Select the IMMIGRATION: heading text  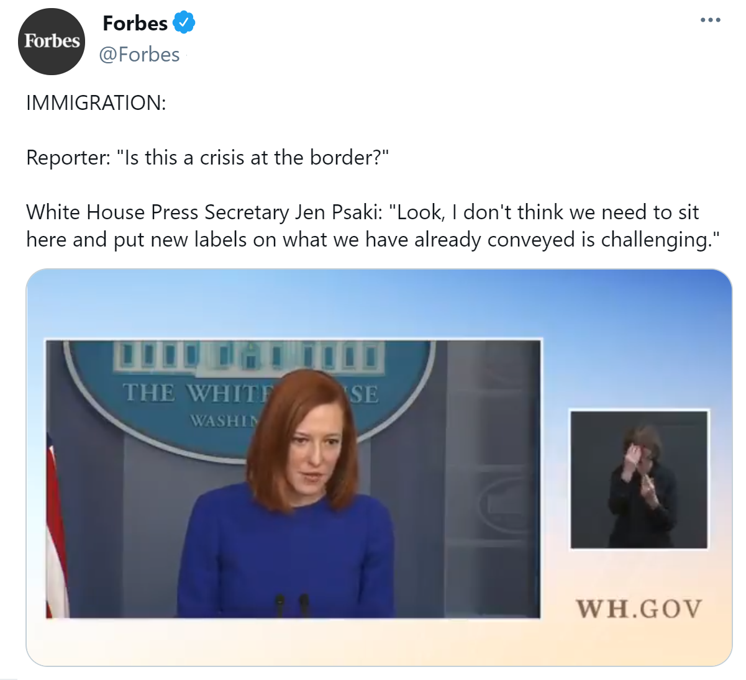[x=96, y=102]
